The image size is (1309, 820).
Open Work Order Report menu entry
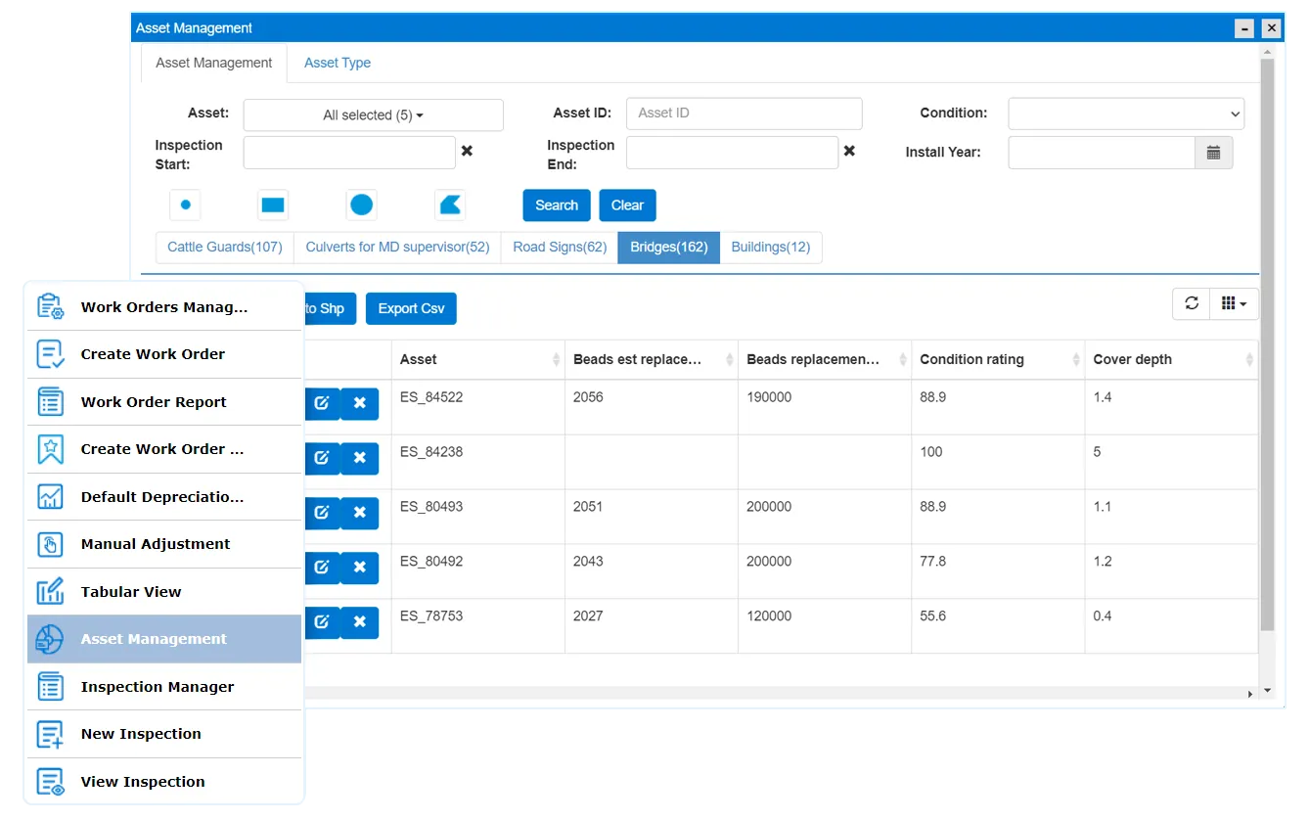click(x=164, y=401)
